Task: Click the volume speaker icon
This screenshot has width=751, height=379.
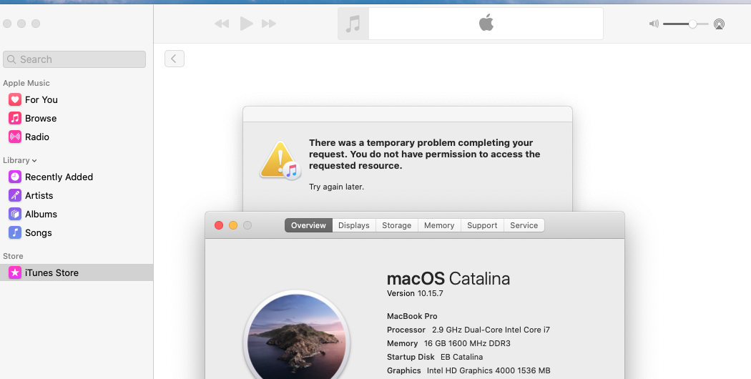Action: click(654, 24)
